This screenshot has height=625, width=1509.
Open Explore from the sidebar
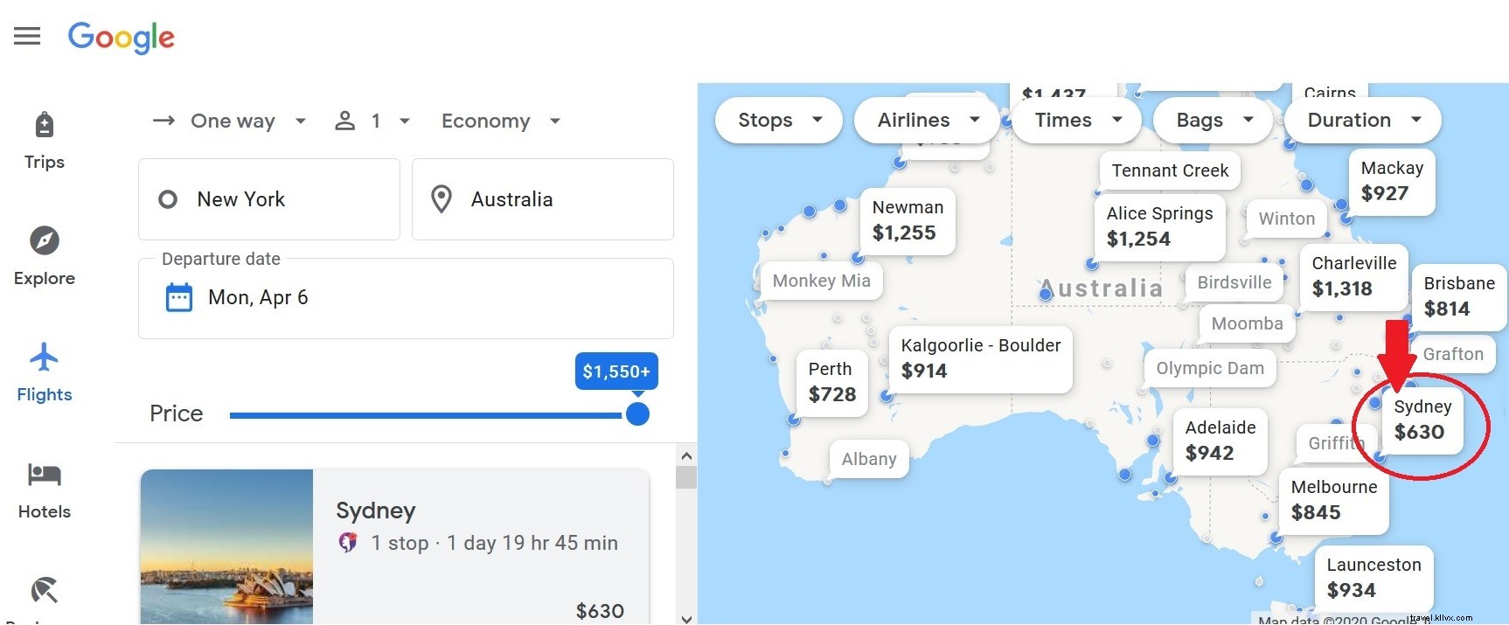(x=44, y=242)
